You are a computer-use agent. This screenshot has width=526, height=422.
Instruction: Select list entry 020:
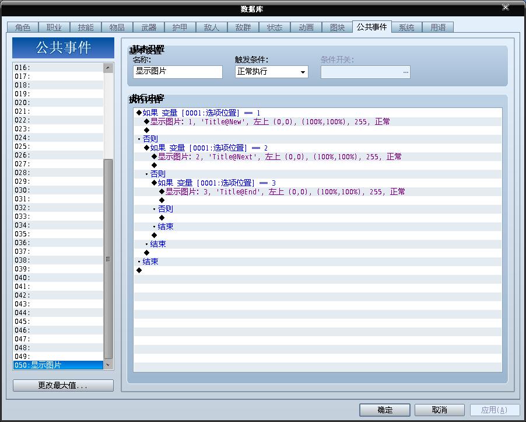(58, 103)
